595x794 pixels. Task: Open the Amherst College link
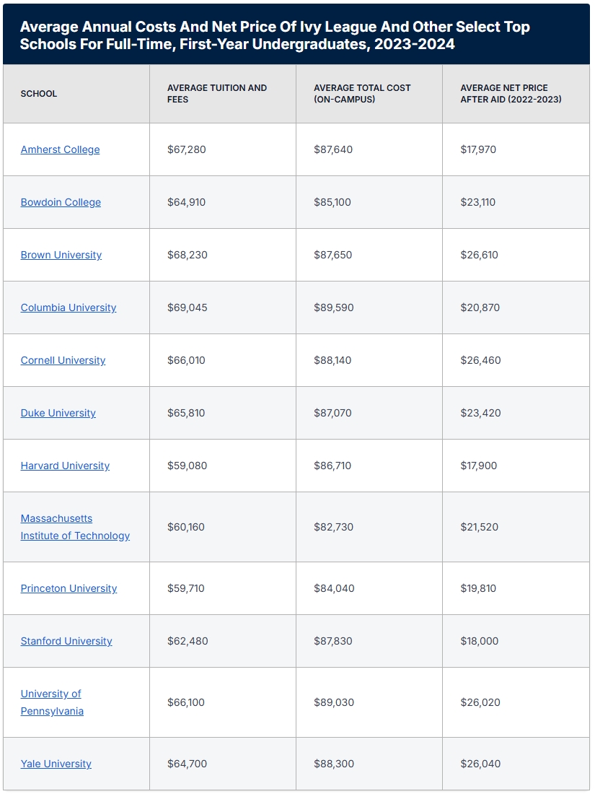pos(60,149)
